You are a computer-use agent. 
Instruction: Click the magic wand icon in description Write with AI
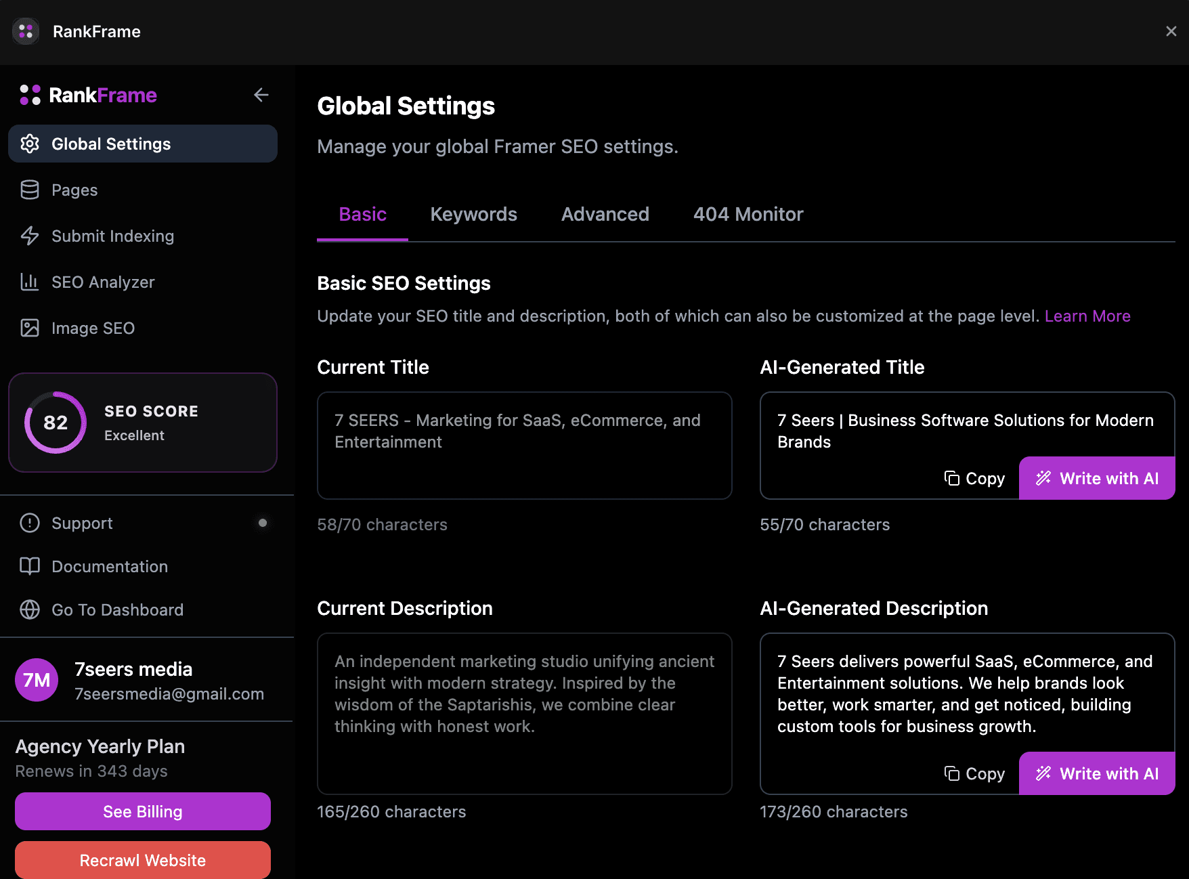(1043, 773)
